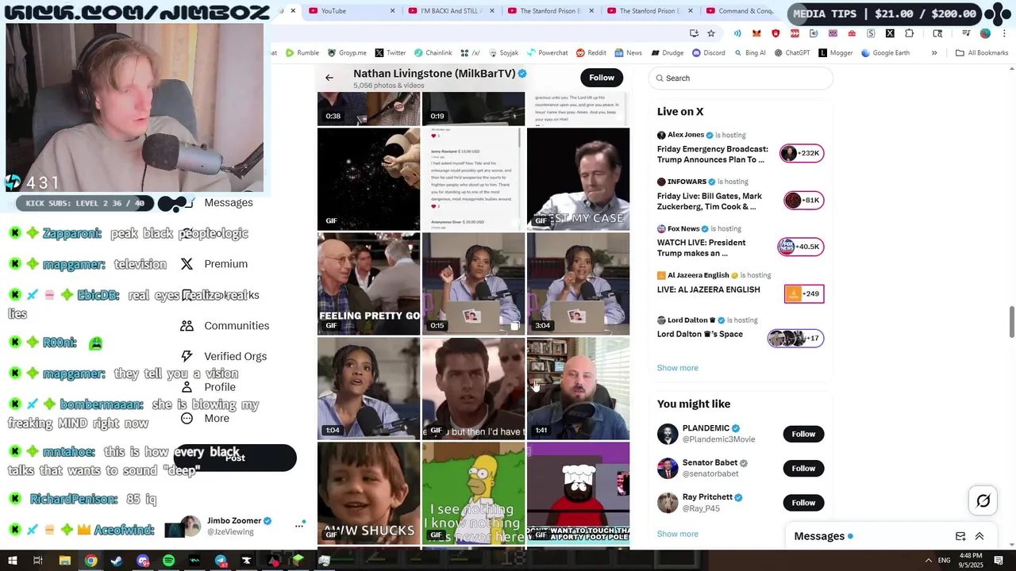The width and height of the screenshot is (1016, 571).
Task: Show hidden system tray icons
Action: [928, 561]
